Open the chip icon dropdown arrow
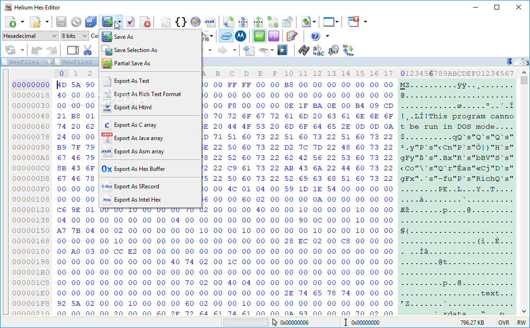The height and width of the screenshot is (328, 530). click(x=272, y=50)
